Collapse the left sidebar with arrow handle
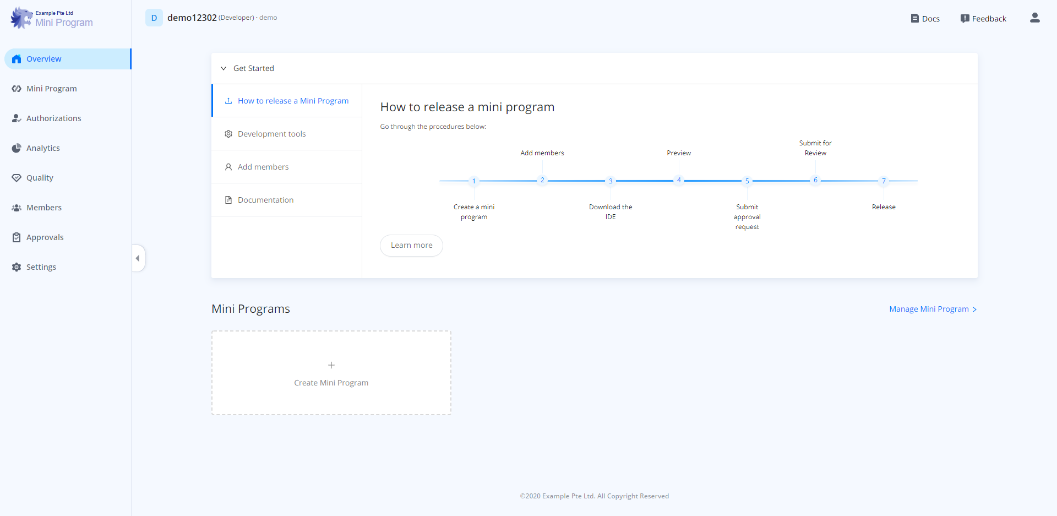Image resolution: width=1057 pixels, height=516 pixels. 138,258
